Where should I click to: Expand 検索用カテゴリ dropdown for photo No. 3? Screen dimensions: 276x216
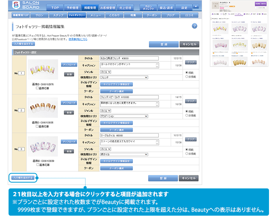124,154
